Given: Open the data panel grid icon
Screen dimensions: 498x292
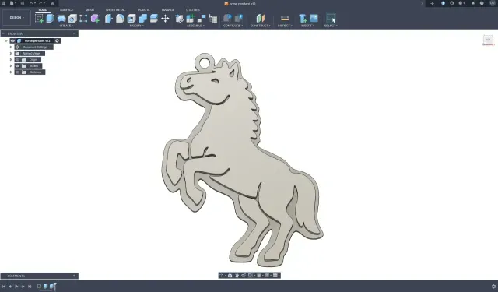Looking at the screenshot, I should pos(3,3).
